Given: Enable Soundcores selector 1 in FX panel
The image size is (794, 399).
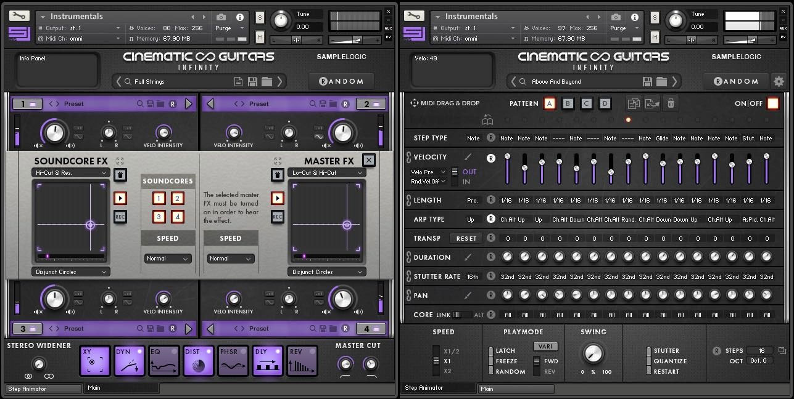Looking at the screenshot, I should point(159,198).
